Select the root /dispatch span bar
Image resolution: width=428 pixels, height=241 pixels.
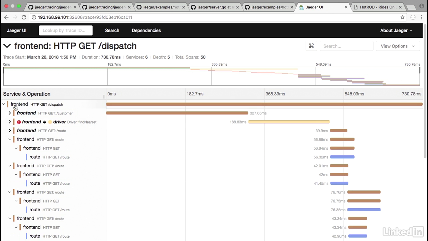pyautogui.click(x=264, y=104)
